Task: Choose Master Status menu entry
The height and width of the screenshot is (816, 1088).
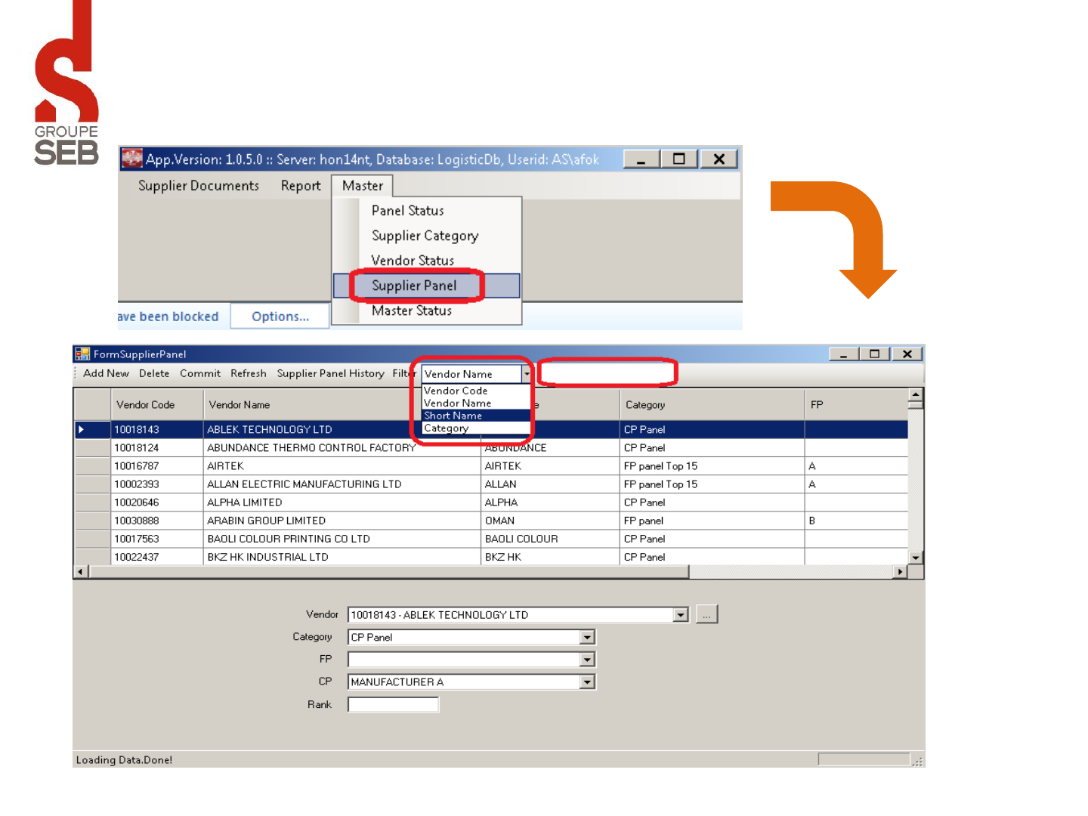Action: click(x=412, y=311)
